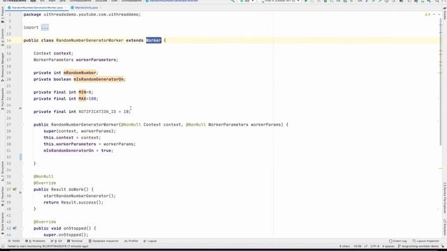Click the highlighted Worker class name
The width and height of the screenshot is (447, 251).
(154, 40)
